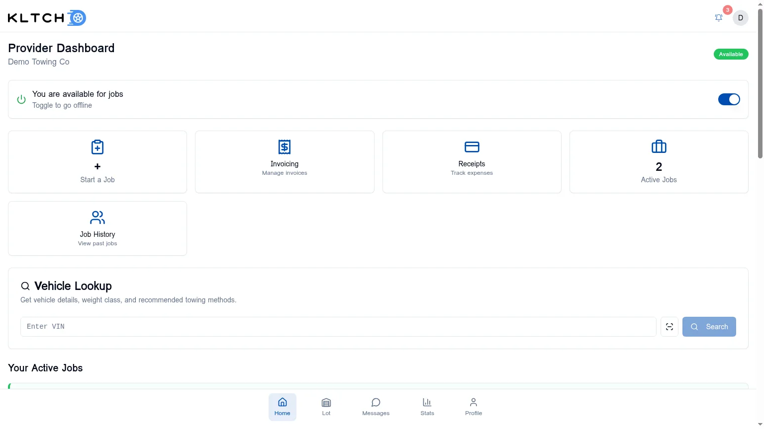Open the Start a Job card
The height and width of the screenshot is (429, 764).
97,162
